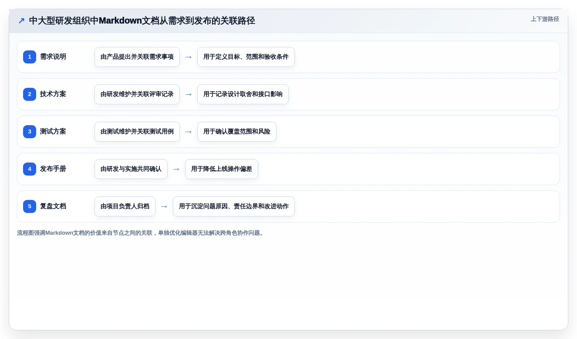
Task: Select step number badge 1
Action: coord(30,57)
